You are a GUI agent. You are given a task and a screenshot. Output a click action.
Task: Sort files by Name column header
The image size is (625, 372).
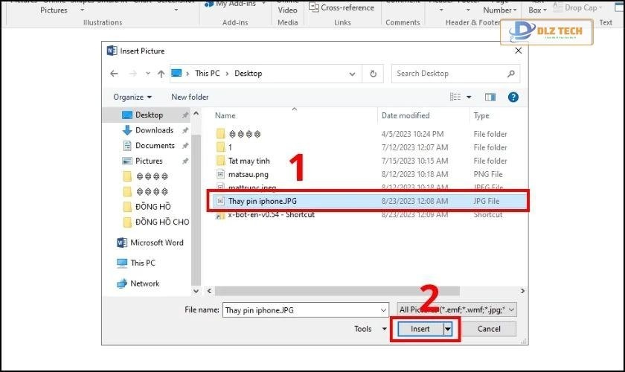225,115
